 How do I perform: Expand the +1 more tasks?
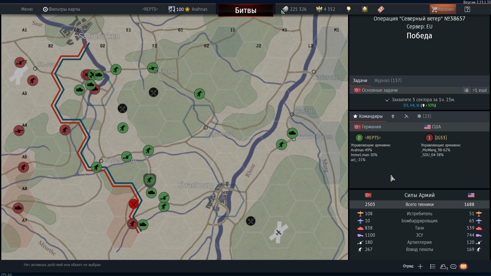click(480, 90)
